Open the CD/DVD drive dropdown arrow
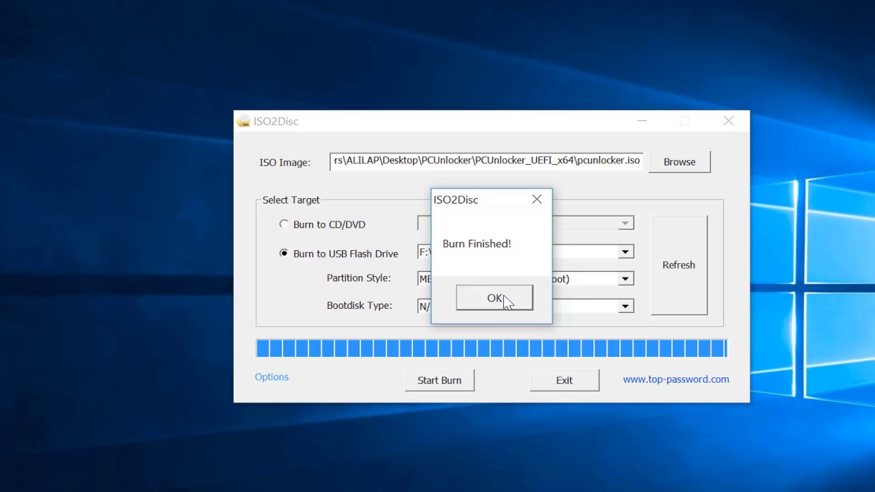The width and height of the screenshot is (875, 492). 625,223
